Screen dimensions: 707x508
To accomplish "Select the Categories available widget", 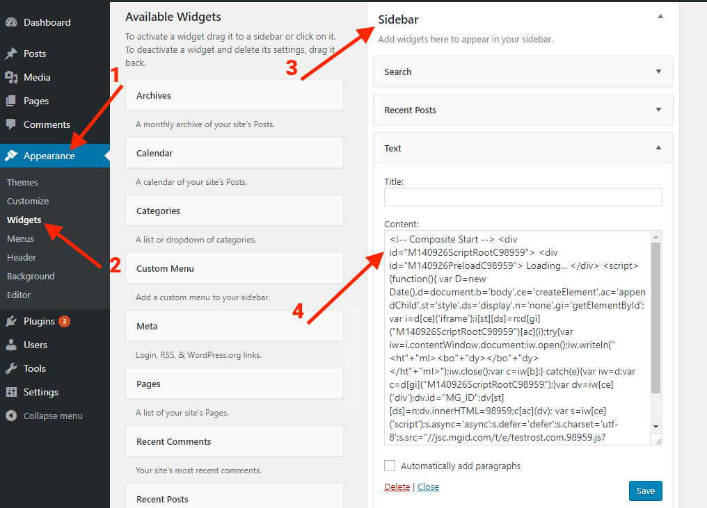I will click(235, 211).
